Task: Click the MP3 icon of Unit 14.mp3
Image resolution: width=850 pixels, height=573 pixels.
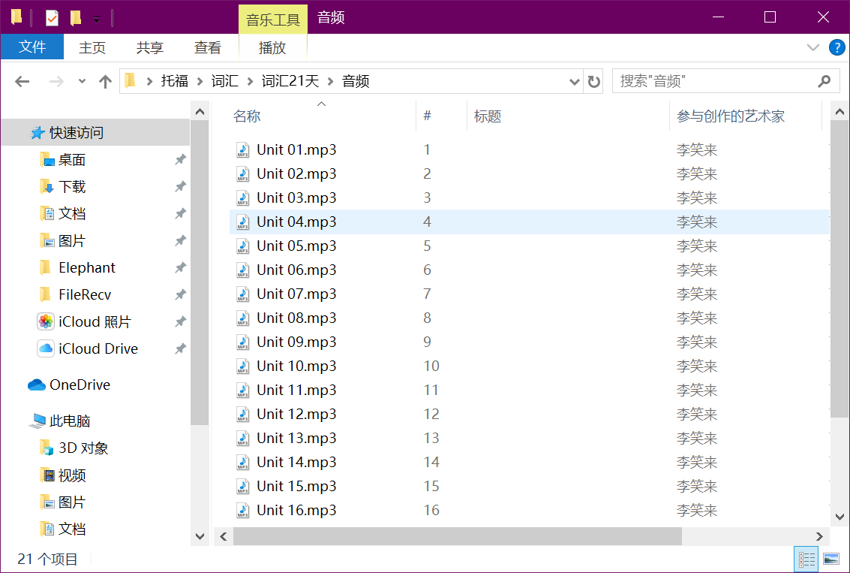Action: tap(242, 462)
